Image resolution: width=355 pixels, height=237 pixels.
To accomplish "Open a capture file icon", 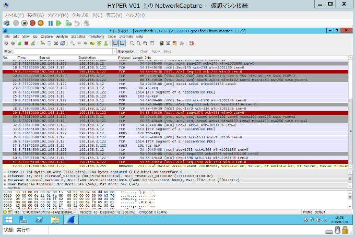I will coord(43,43).
